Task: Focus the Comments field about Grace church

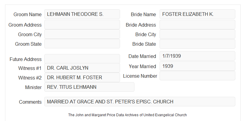Action: click(x=140, y=102)
